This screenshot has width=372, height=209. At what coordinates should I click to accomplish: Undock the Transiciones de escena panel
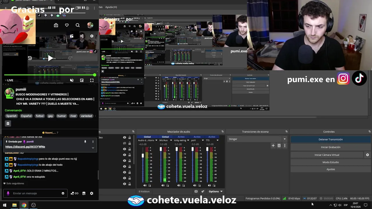click(x=287, y=132)
